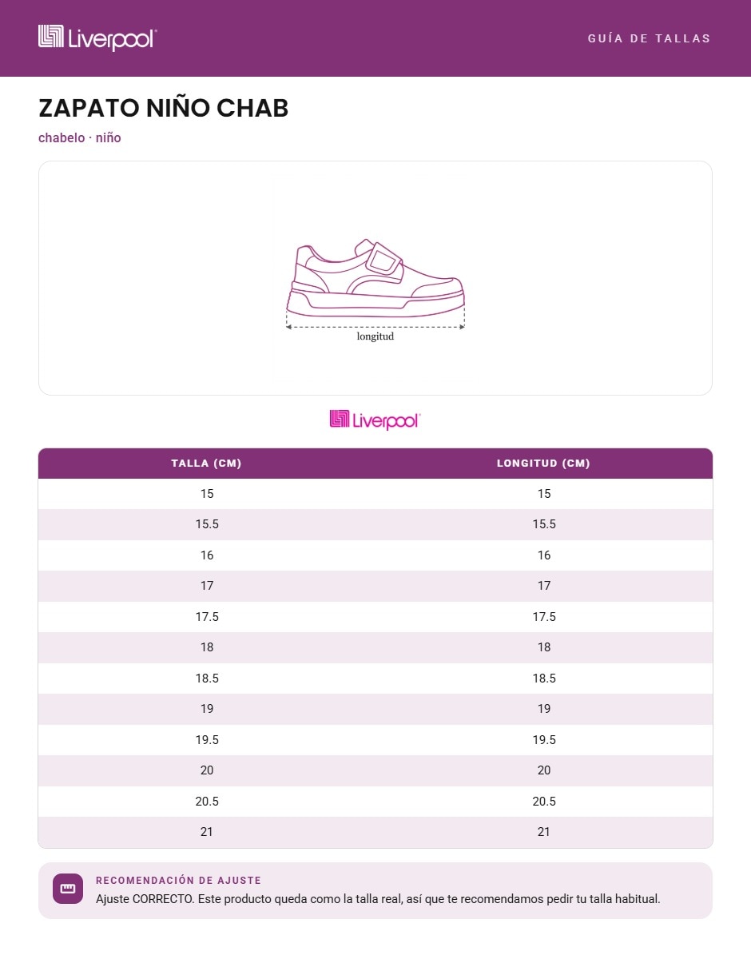Select talla 15 row in table
Image resolution: width=751 pixels, height=971 pixels.
[375, 494]
